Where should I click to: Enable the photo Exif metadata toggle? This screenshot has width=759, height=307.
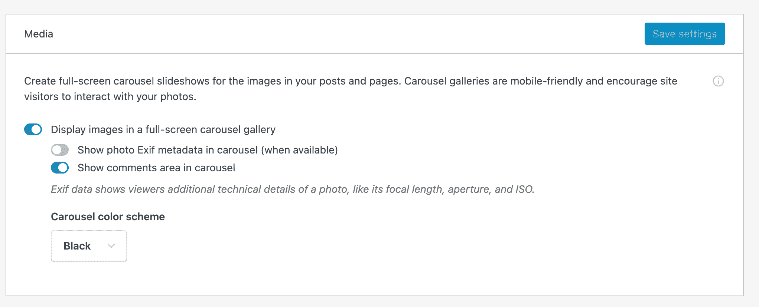pyautogui.click(x=60, y=150)
